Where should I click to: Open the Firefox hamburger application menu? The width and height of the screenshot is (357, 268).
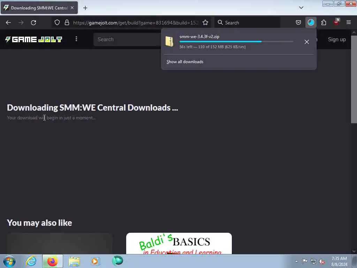(x=349, y=22)
